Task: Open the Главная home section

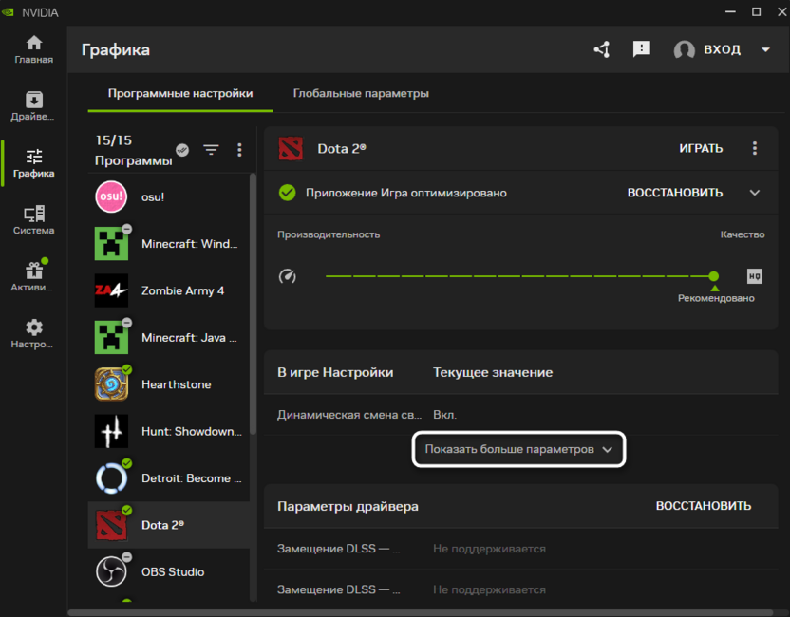Action: pyautogui.click(x=34, y=49)
